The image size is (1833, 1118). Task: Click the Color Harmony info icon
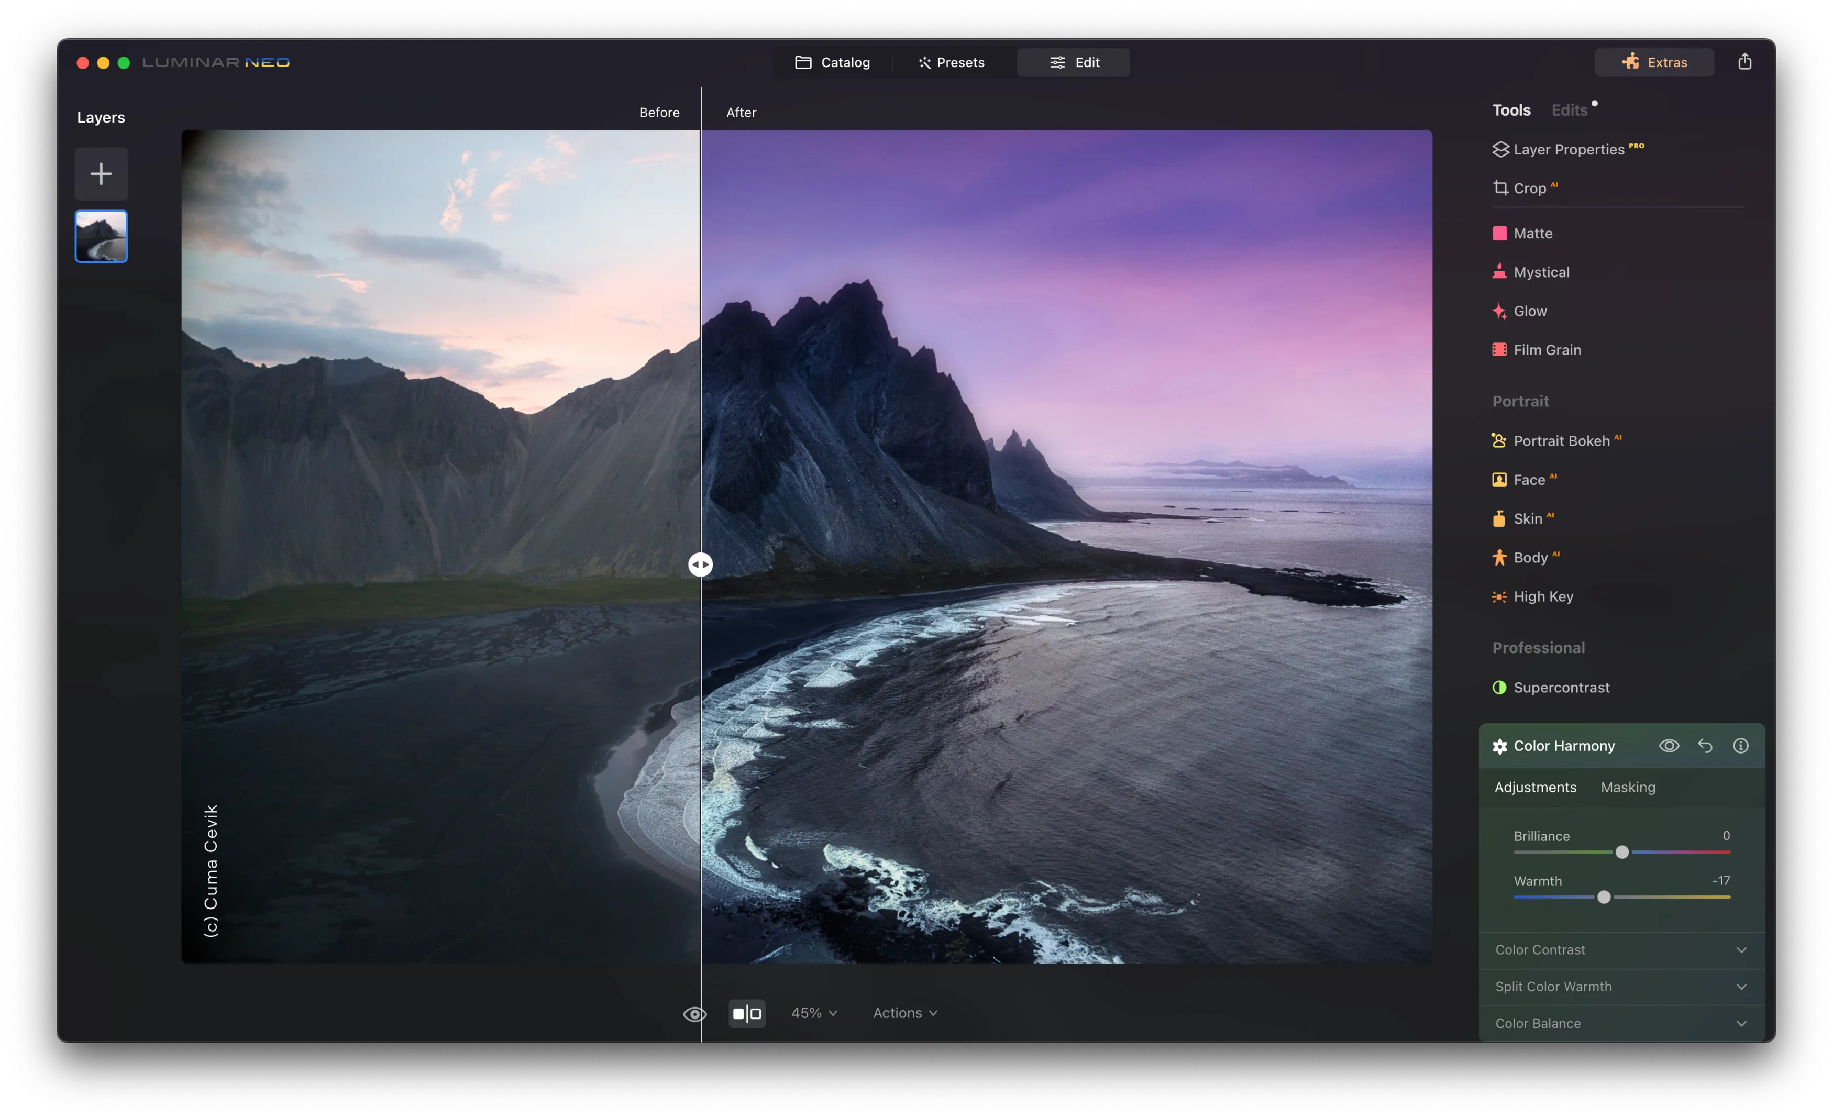click(1740, 745)
